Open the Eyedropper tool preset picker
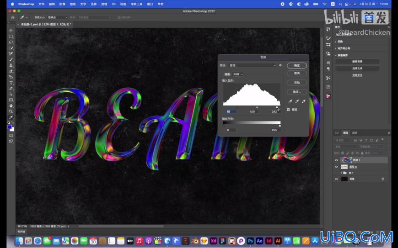 24,17
